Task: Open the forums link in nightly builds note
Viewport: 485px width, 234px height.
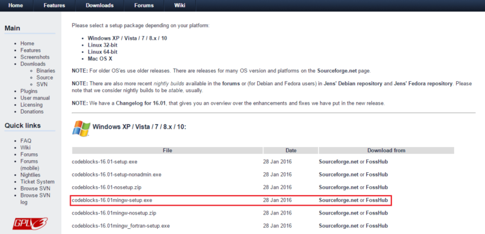Action: (x=231, y=84)
